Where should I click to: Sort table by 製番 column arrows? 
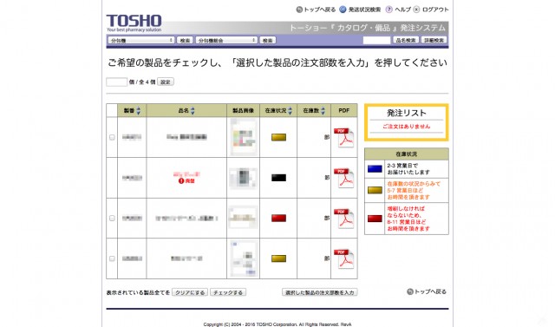[x=139, y=111]
